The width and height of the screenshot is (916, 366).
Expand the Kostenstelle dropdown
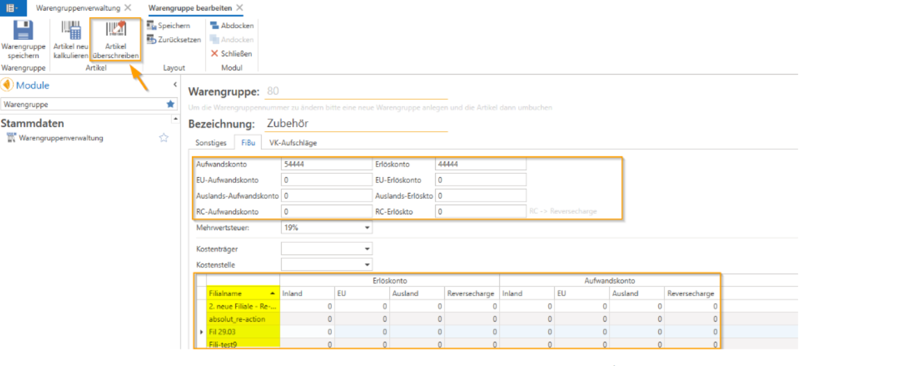pos(367,265)
